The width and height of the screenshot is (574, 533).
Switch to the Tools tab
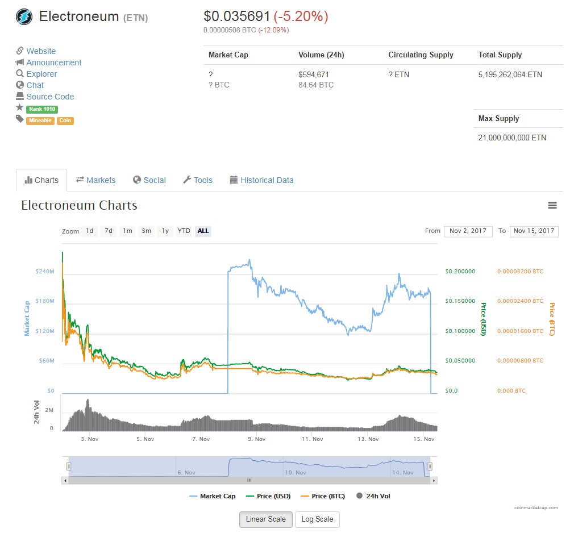coord(198,180)
